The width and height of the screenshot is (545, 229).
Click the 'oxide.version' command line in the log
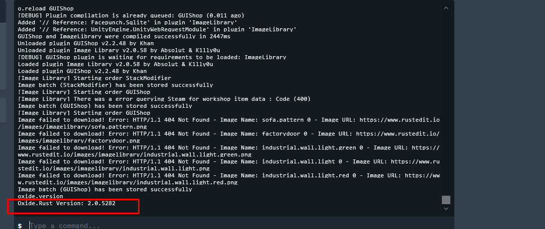coord(40,196)
